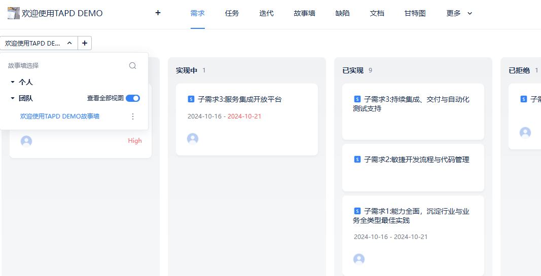
Task: Click date range on 子需求1:能力全面 card
Action: [x=390, y=236]
